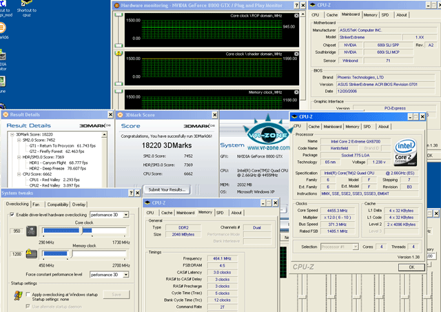441x312 pixels.
Task: Click the Memory clock value field 1200
Action: (x=17, y=254)
